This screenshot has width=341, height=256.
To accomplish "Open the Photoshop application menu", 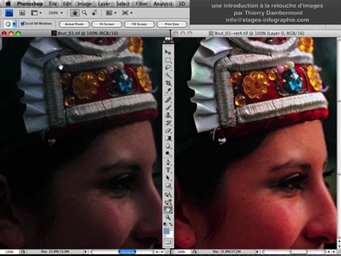I will 30,4.
